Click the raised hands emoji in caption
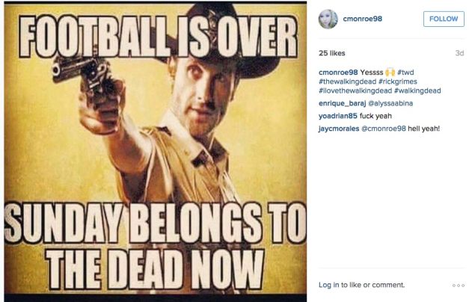The height and width of the screenshot is (302, 475). 390,72
